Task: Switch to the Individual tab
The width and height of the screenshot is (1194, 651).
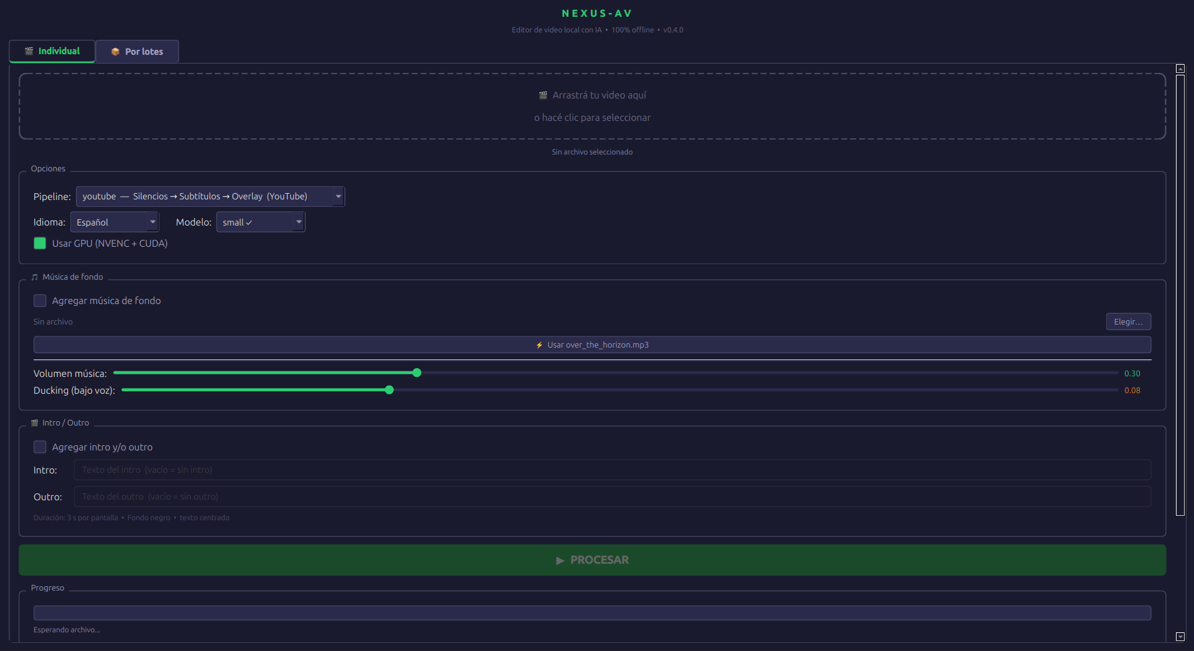Action: tap(52, 51)
